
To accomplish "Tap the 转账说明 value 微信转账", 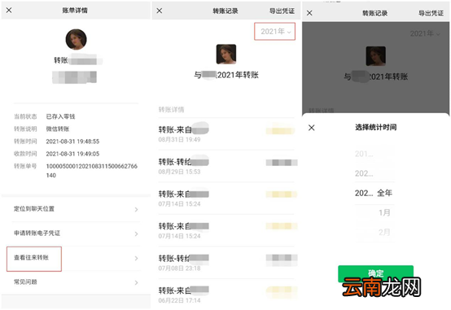I will (58, 129).
